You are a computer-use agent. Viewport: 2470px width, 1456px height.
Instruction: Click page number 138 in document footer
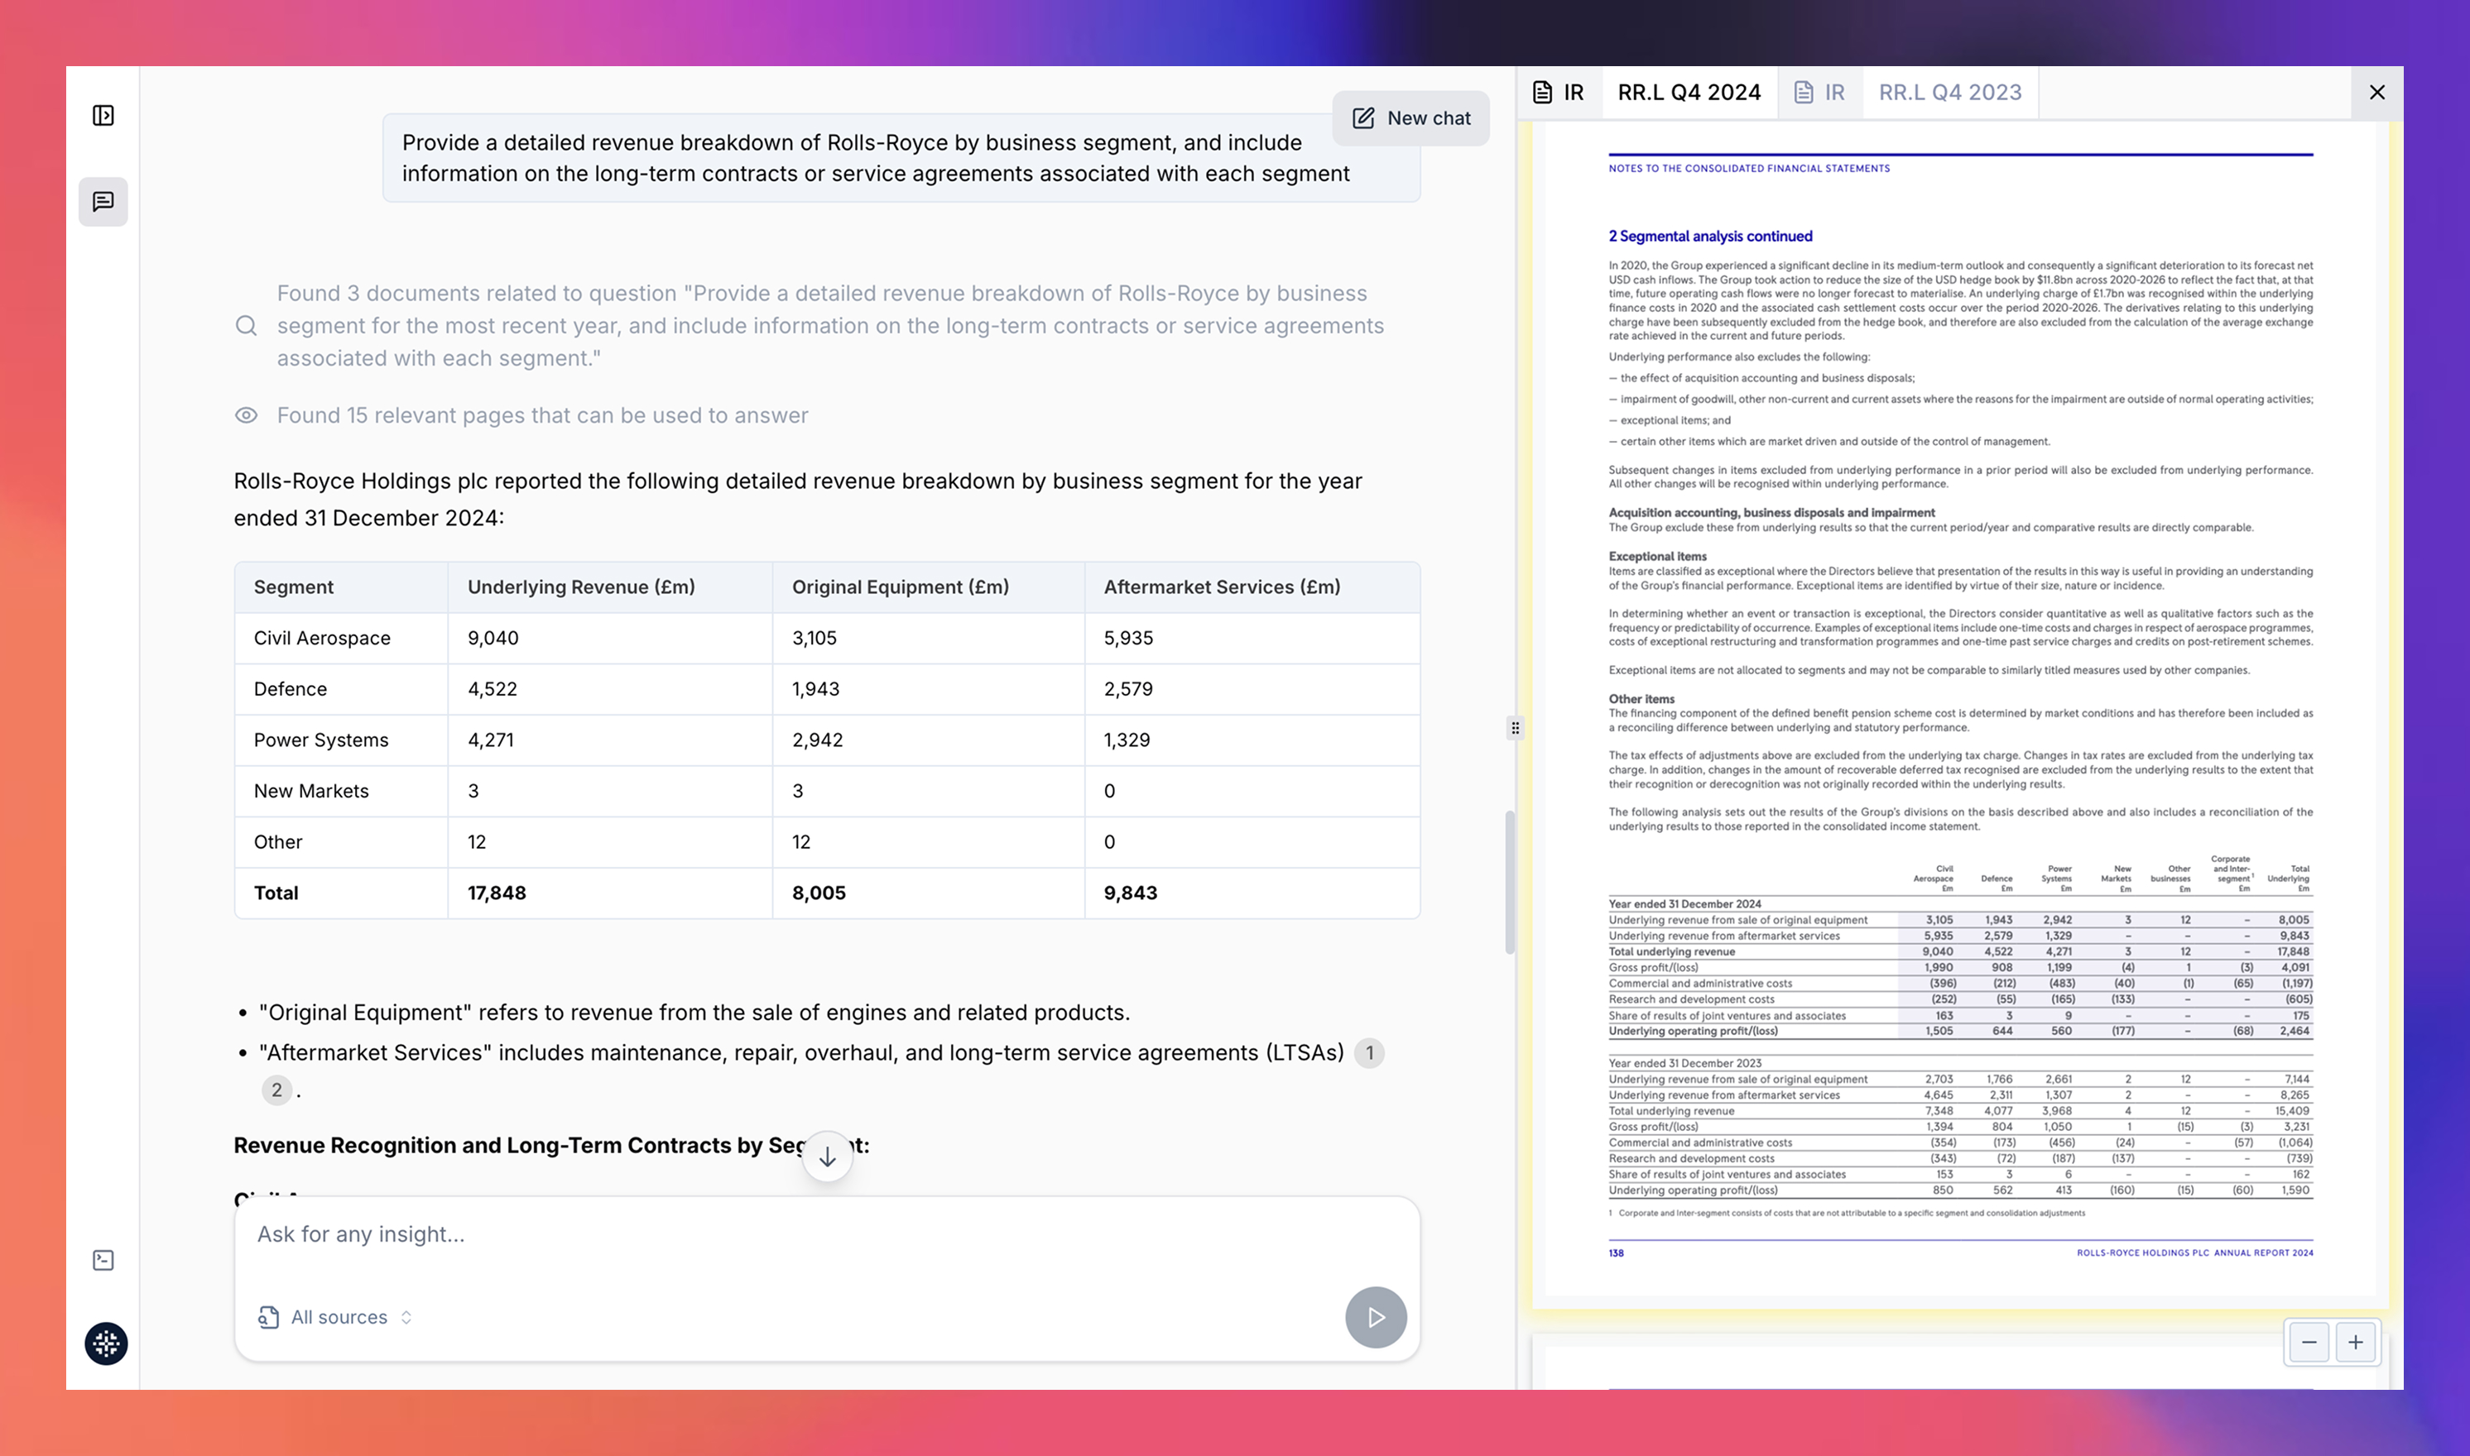(x=1616, y=1253)
